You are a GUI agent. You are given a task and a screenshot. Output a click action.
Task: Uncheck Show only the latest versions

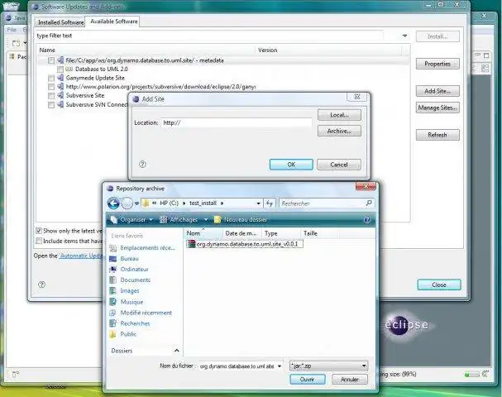click(x=39, y=231)
